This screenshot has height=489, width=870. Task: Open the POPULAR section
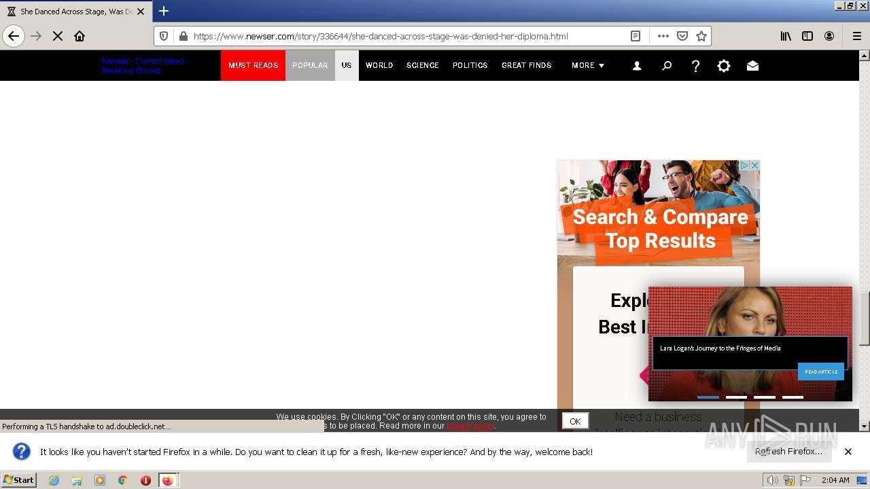pyautogui.click(x=310, y=65)
